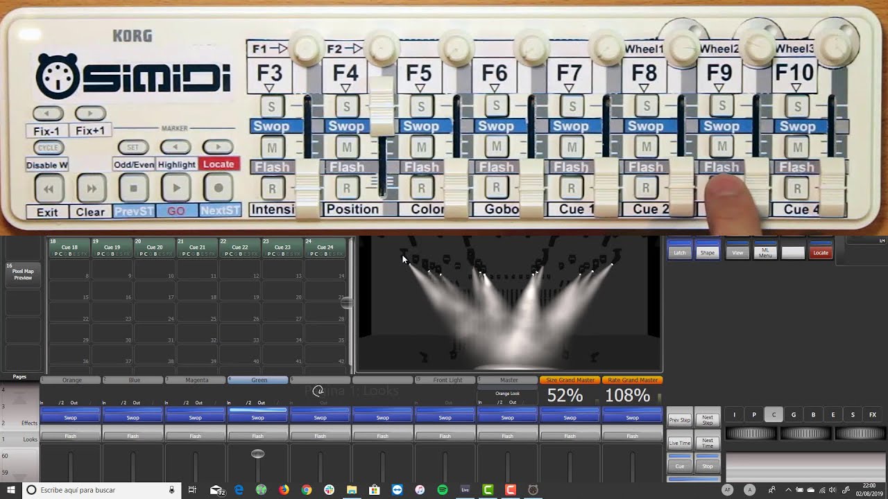Select the Master playback label

pos(508,380)
